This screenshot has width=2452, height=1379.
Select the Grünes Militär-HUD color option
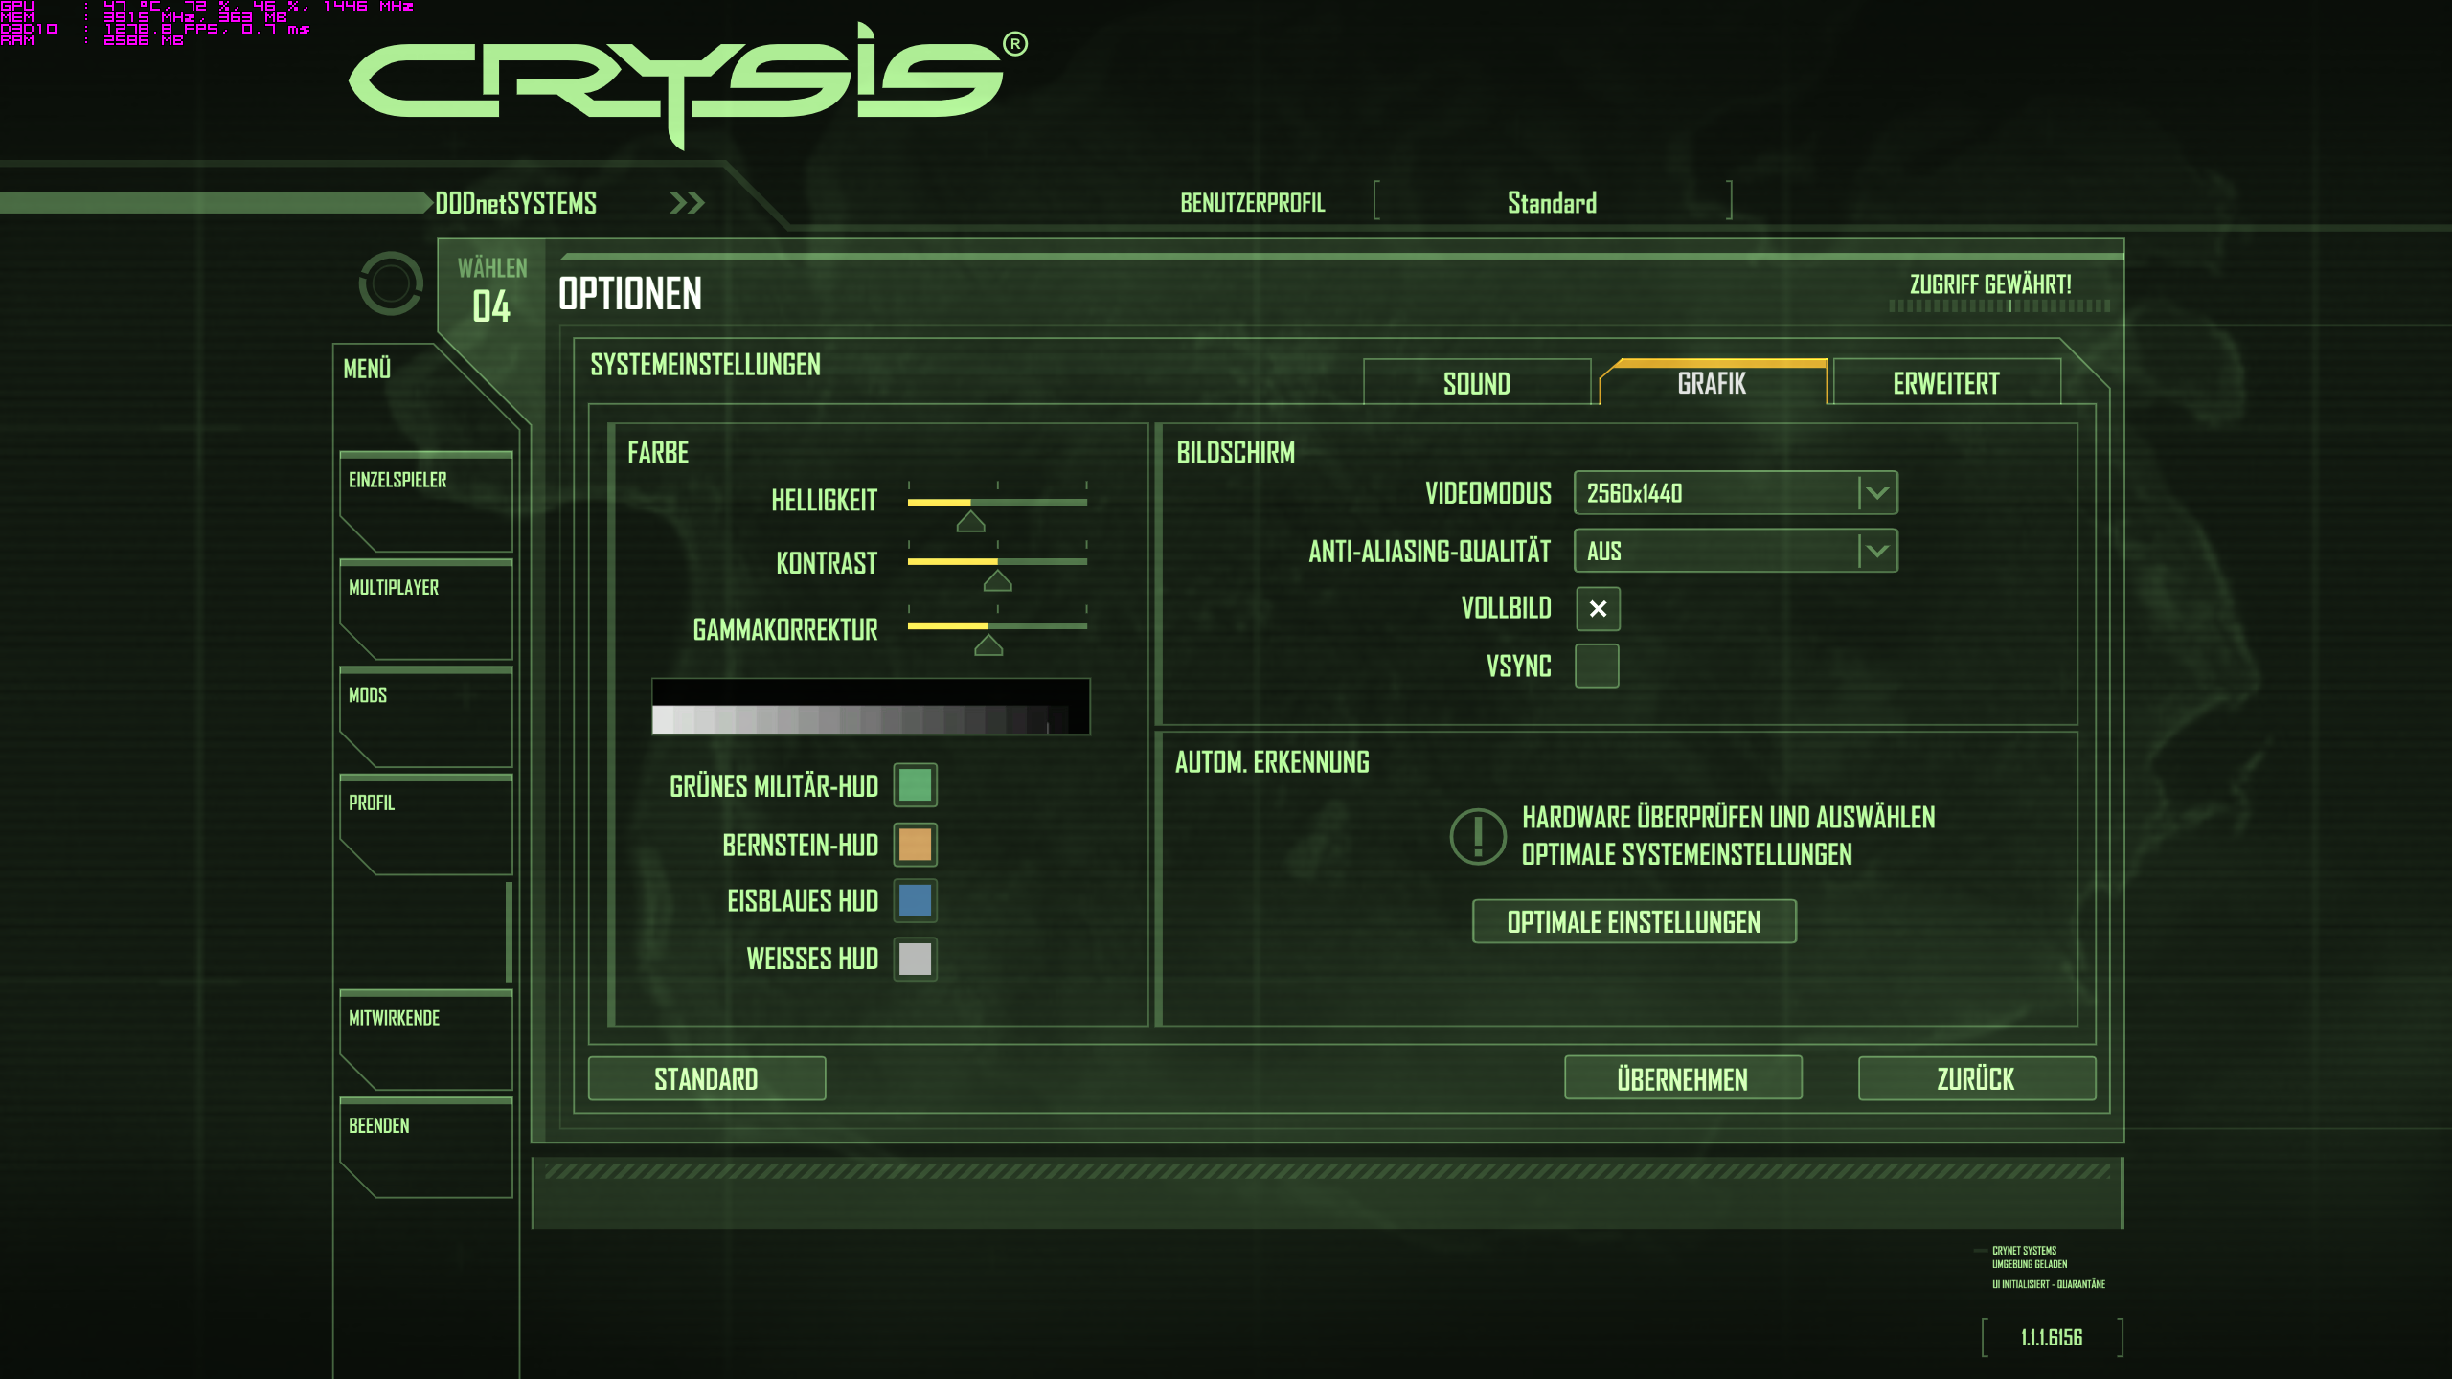pos(915,785)
